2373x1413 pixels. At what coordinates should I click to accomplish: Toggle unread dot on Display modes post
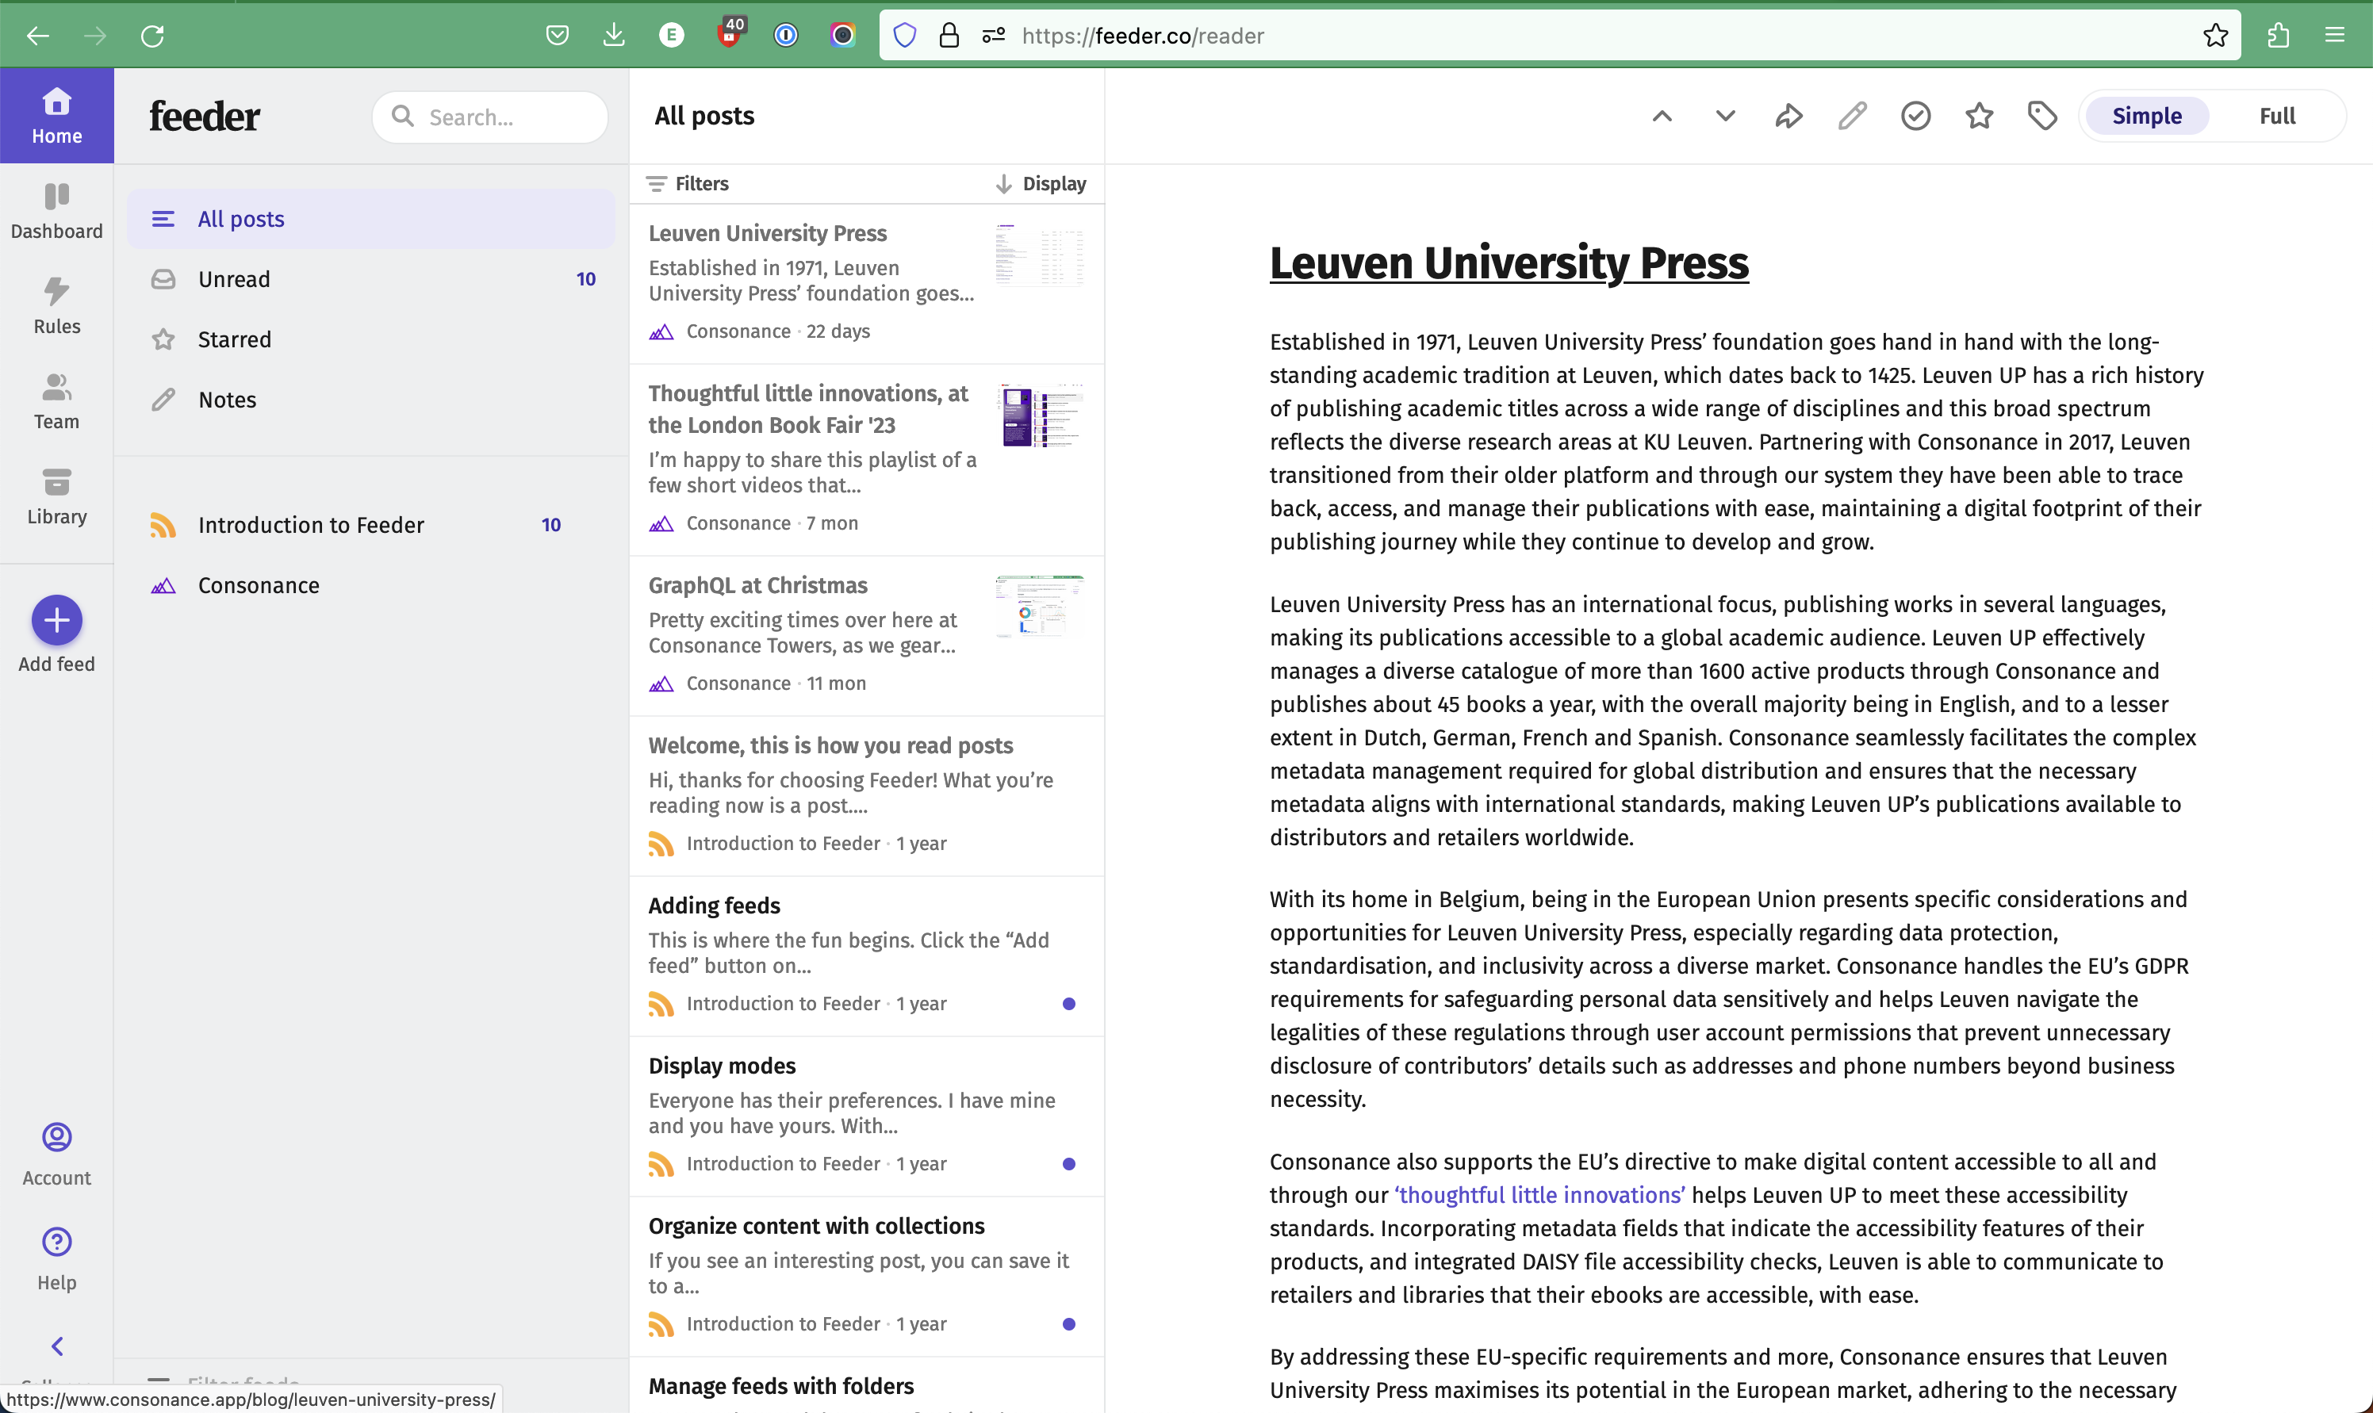pos(1068,1163)
